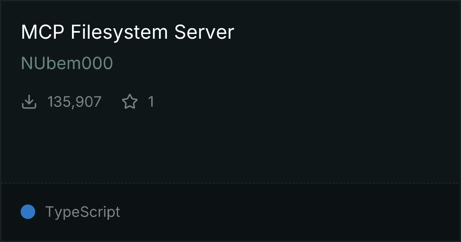Click the star count number 1
461x242 pixels.
pos(151,102)
